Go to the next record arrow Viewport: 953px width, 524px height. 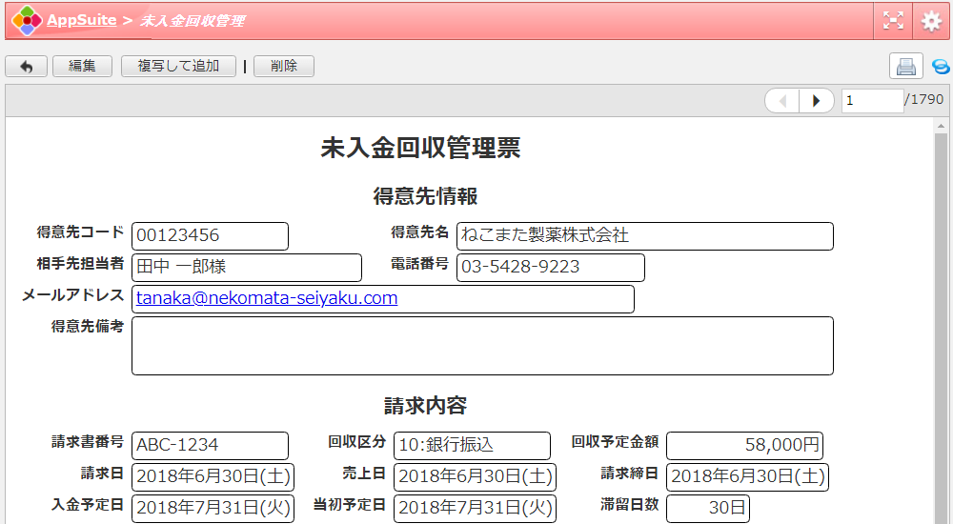point(816,100)
